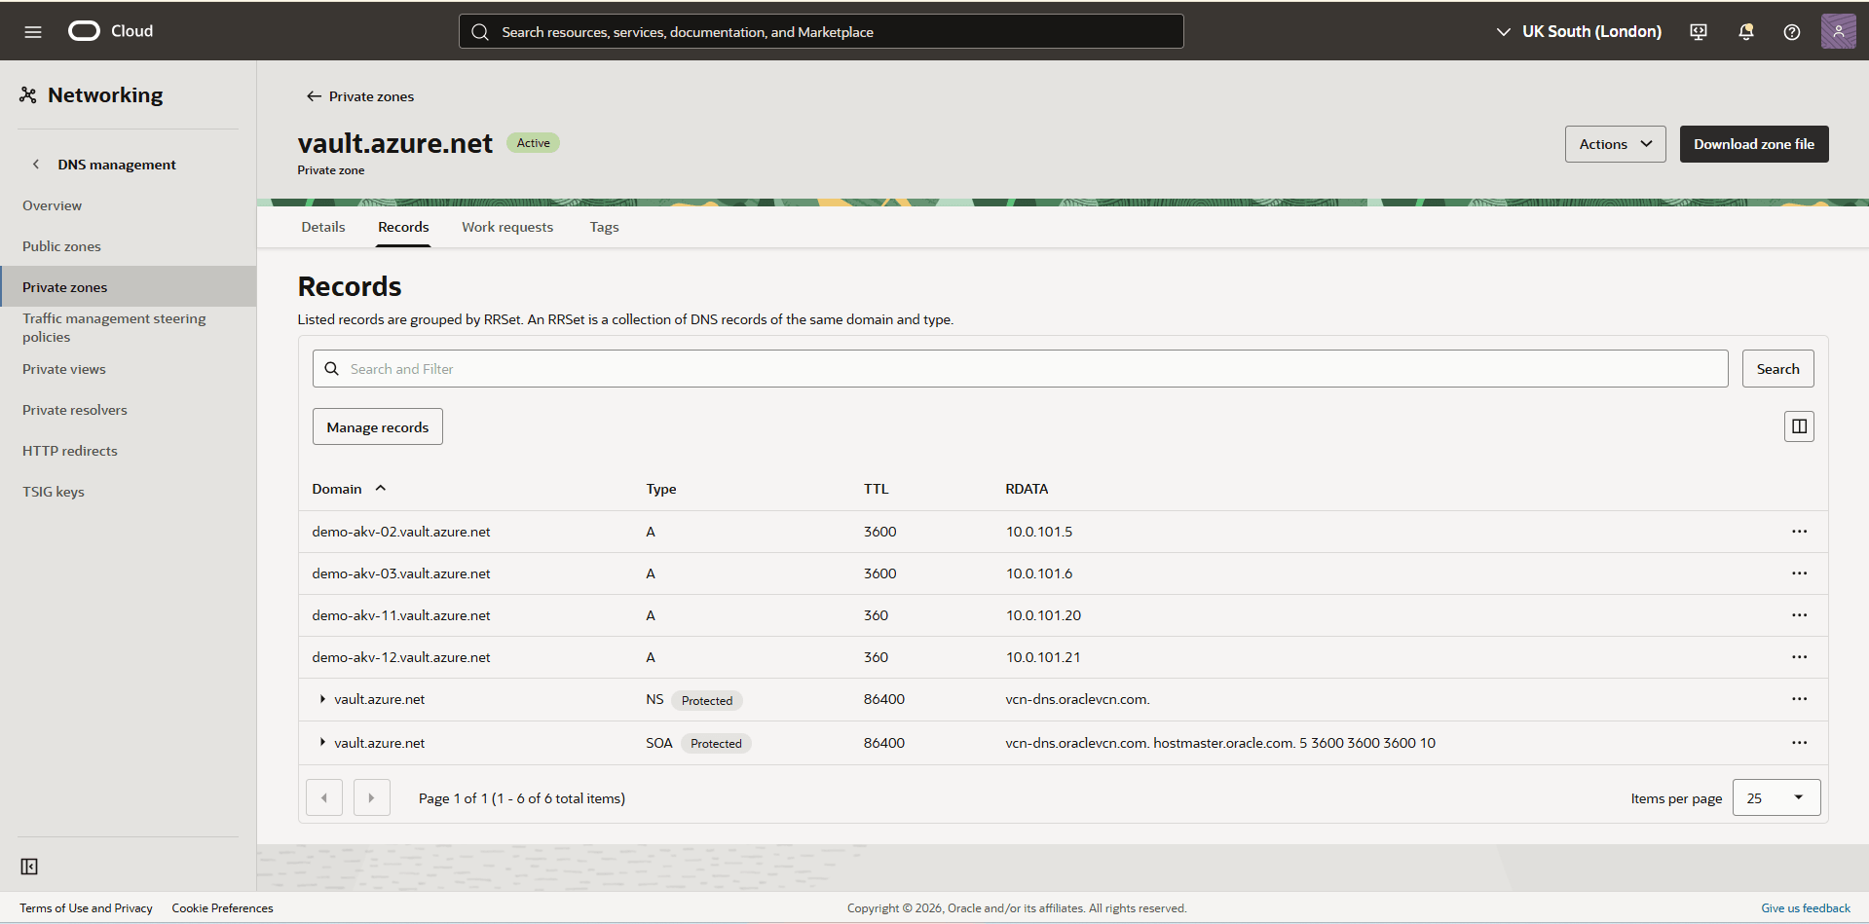
Task: Open the actions ellipsis for demo-akv-02 record
Action: pos(1798,532)
